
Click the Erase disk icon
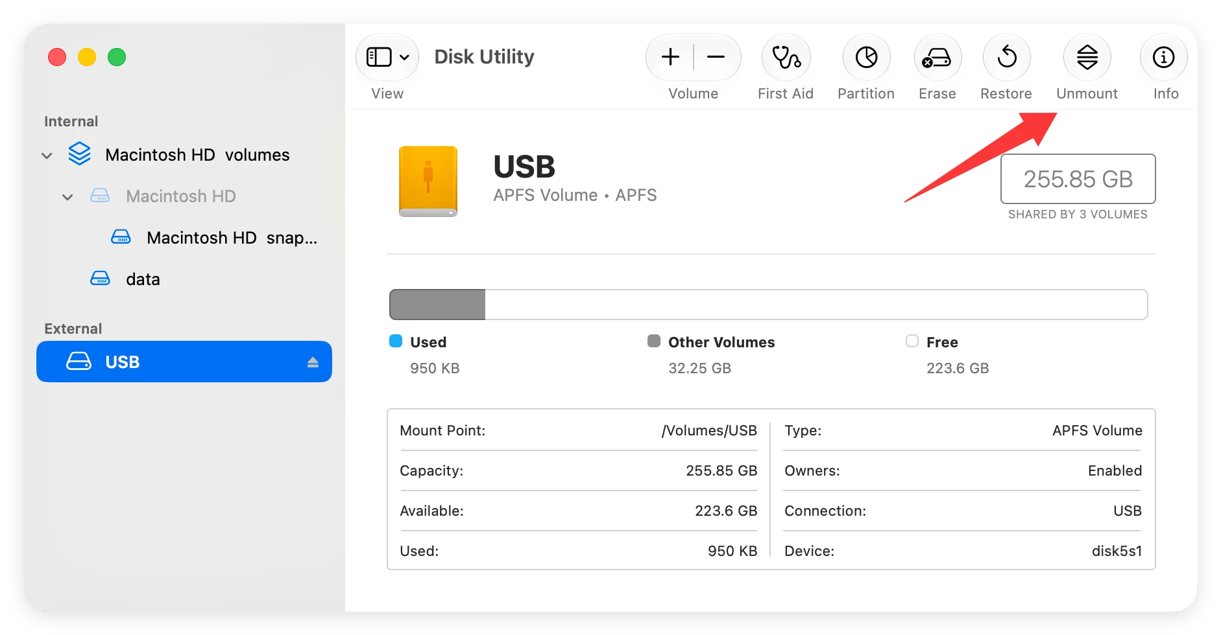click(x=937, y=57)
